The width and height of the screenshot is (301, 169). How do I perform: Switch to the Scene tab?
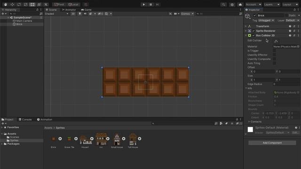tap(51, 9)
